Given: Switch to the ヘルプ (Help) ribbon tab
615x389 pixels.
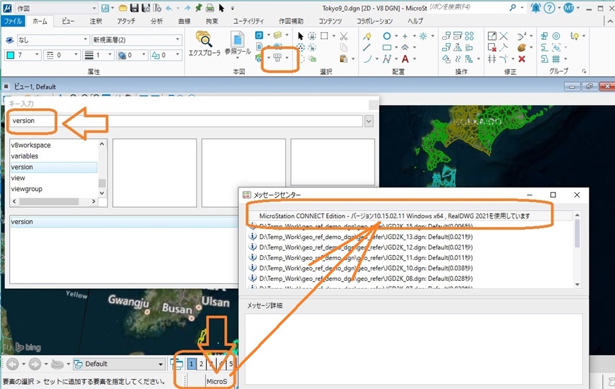Looking at the screenshot, I should [x=415, y=21].
